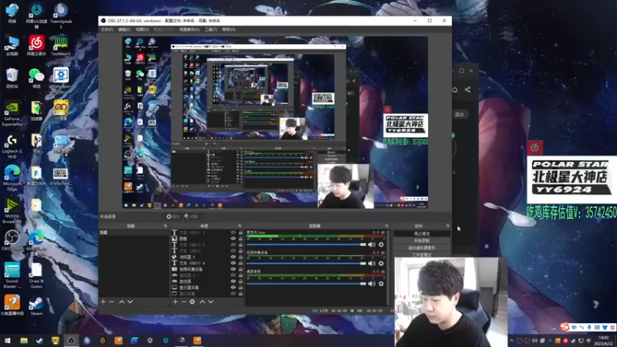Click the 属性 properties button
The image size is (617, 347).
173,217
